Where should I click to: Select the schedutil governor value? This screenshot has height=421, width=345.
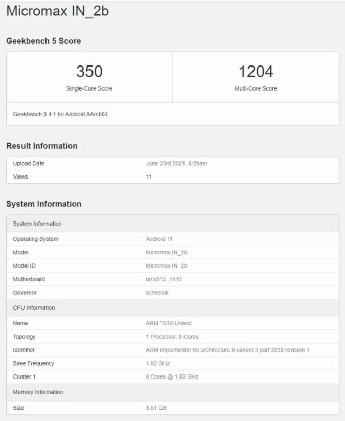[x=157, y=293]
